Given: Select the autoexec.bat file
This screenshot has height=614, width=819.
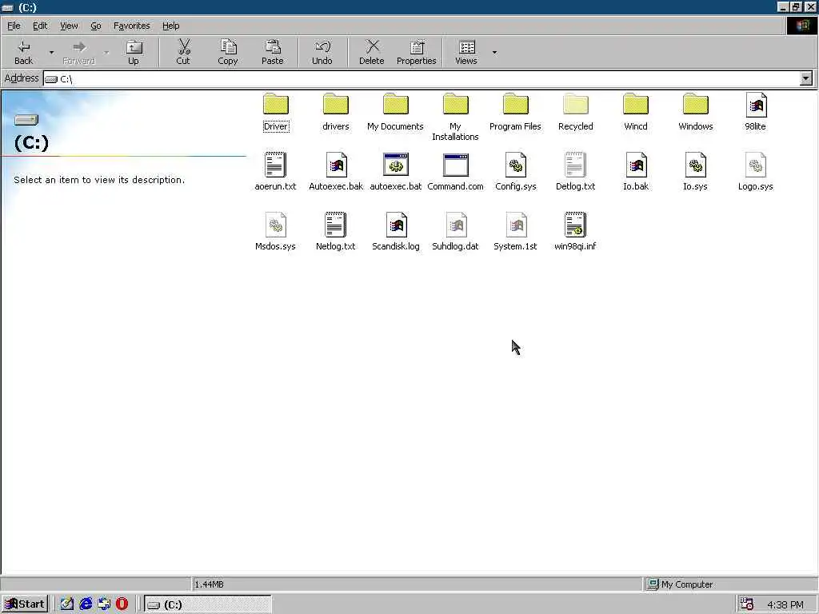Looking at the screenshot, I should tap(396, 172).
